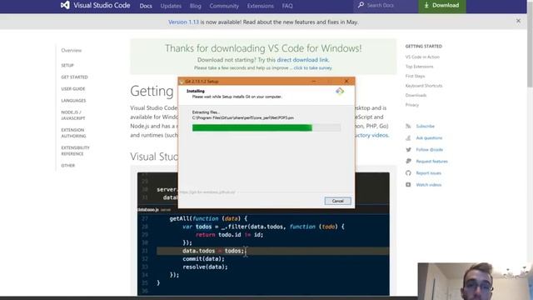Open VS Code in Action link
533x300 pixels.
422,57
